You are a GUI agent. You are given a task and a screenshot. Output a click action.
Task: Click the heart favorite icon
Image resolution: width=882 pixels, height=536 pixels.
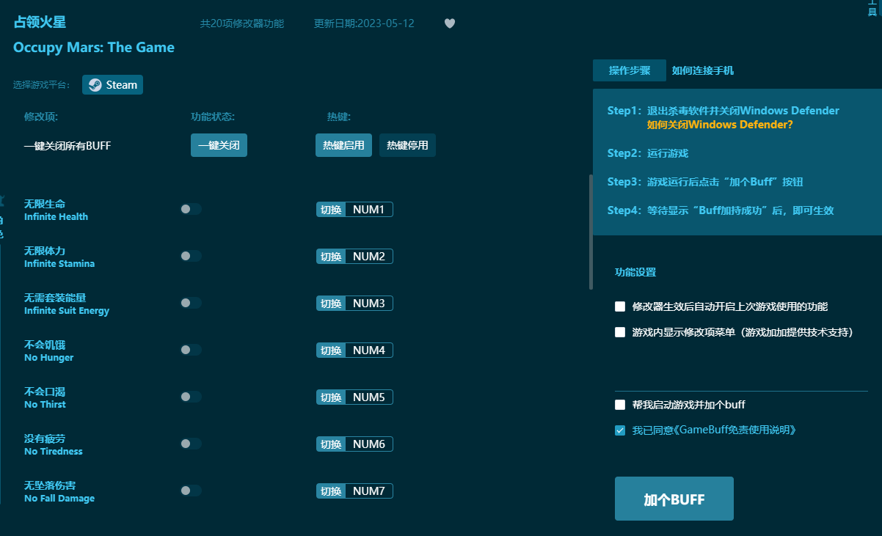pos(450,23)
